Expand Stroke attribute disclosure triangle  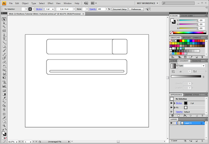pos(174,103)
